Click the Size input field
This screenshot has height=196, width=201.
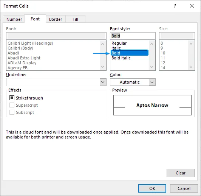(177, 36)
